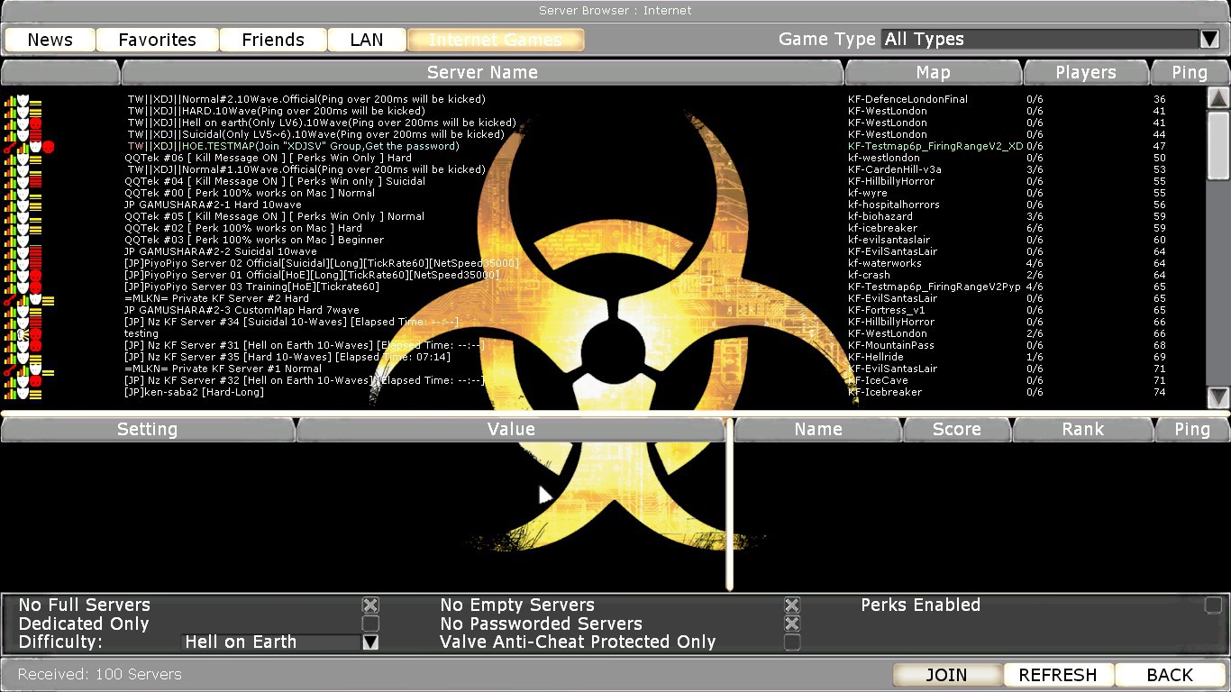The image size is (1231, 692).
Task: Select the Internet Games tab
Action: [496, 40]
